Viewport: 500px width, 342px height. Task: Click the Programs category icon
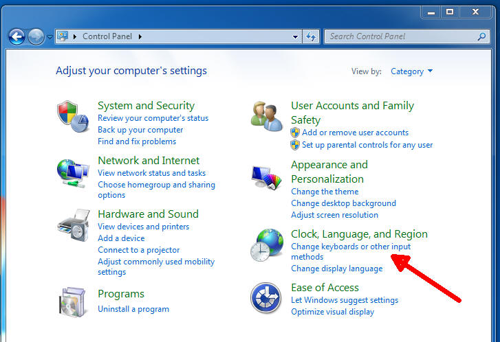(x=72, y=301)
